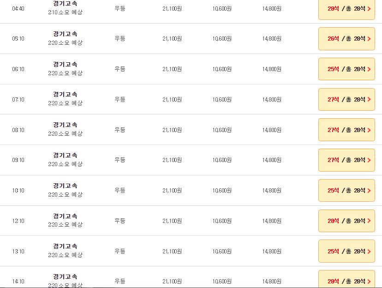Select seats for the 04:40 departure
382x288 pixels.
[346, 8]
